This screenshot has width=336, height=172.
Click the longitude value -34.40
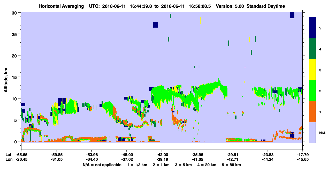[91, 160]
